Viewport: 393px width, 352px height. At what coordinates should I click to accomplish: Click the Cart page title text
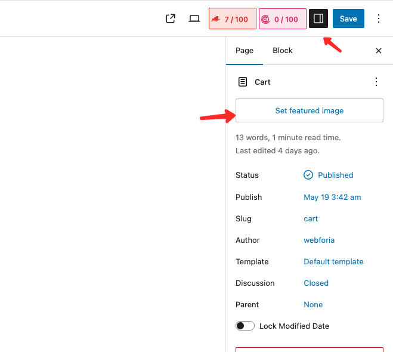262,82
